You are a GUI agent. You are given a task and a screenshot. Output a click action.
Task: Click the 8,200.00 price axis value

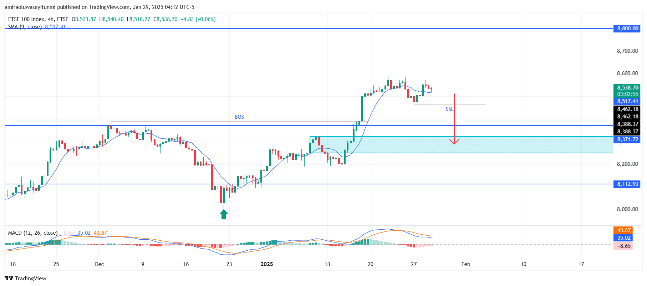tap(627, 164)
